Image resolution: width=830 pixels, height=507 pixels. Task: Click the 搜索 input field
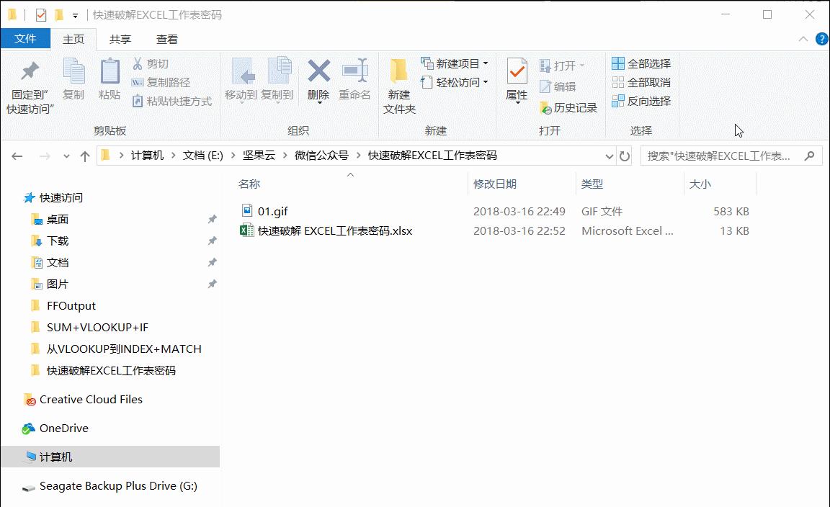[x=720, y=155]
